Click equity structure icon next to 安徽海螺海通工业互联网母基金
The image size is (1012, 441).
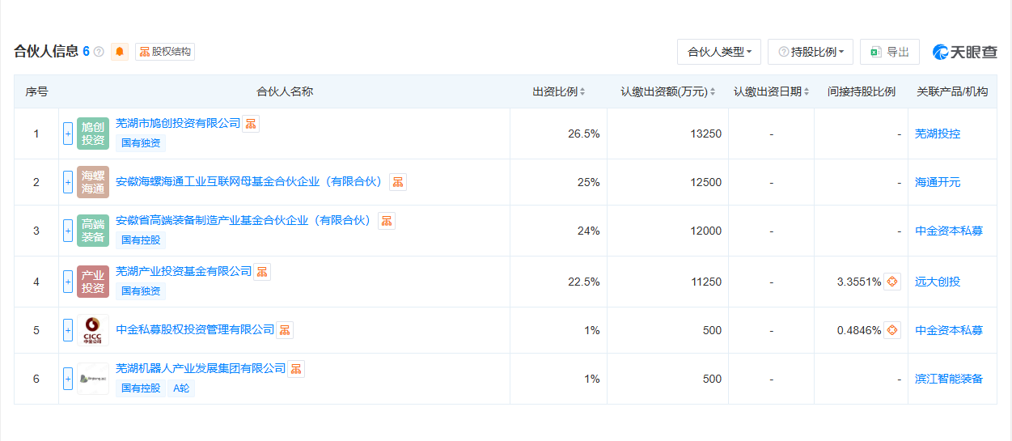pyautogui.click(x=398, y=182)
